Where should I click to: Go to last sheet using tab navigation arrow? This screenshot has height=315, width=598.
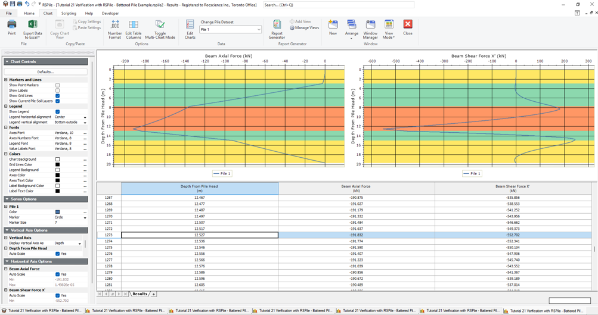coord(125,294)
